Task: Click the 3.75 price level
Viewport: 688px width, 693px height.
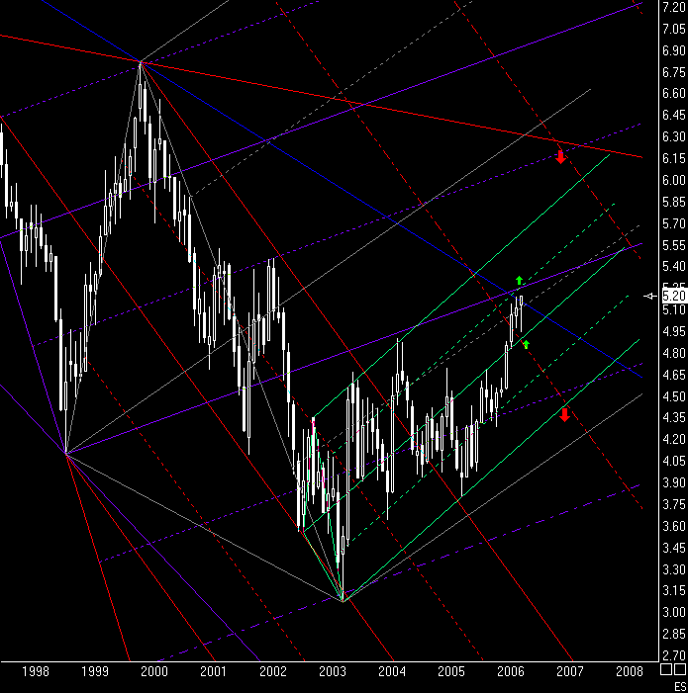Action: click(674, 504)
